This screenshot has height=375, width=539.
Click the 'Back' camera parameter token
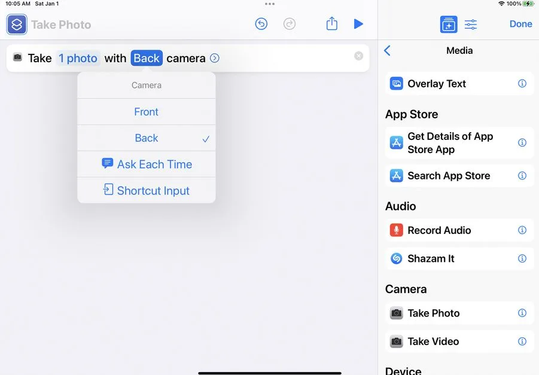tap(147, 58)
